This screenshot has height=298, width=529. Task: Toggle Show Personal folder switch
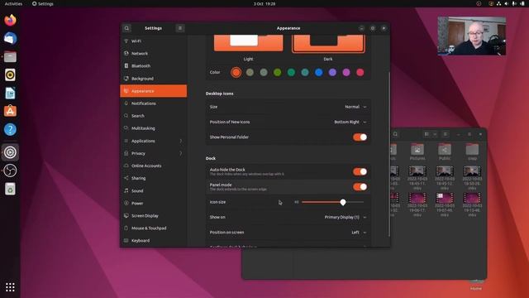[x=360, y=137]
